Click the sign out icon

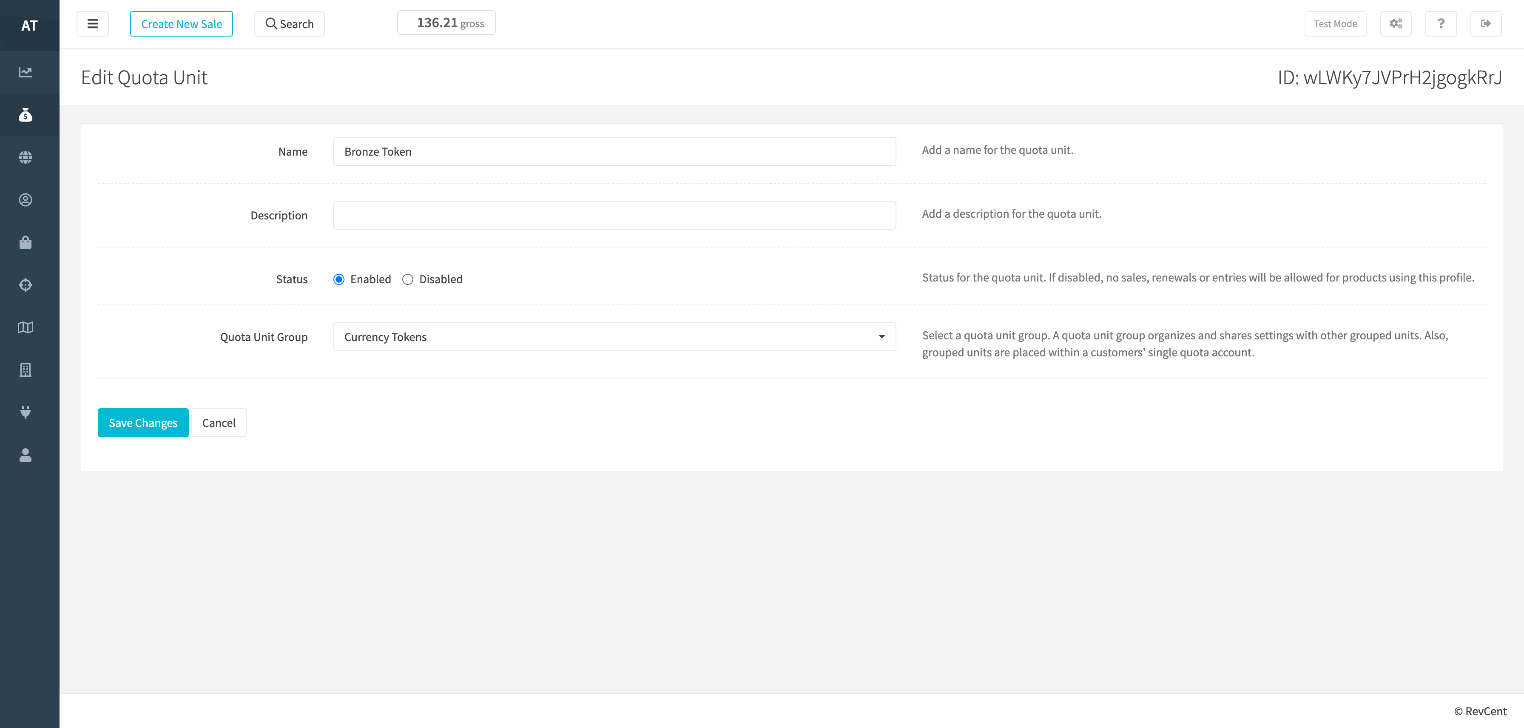click(x=1486, y=24)
